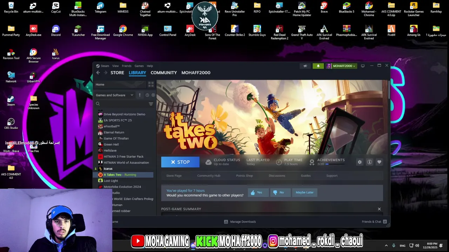This screenshot has height=252, width=449.
Task: Open Steam desktop shortcut icon
Action: point(11,101)
